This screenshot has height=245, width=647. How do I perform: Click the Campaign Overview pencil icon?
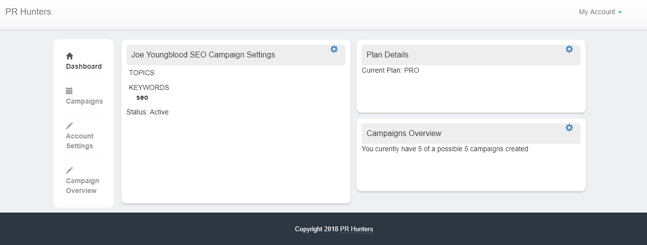pyautogui.click(x=69, y=170)
